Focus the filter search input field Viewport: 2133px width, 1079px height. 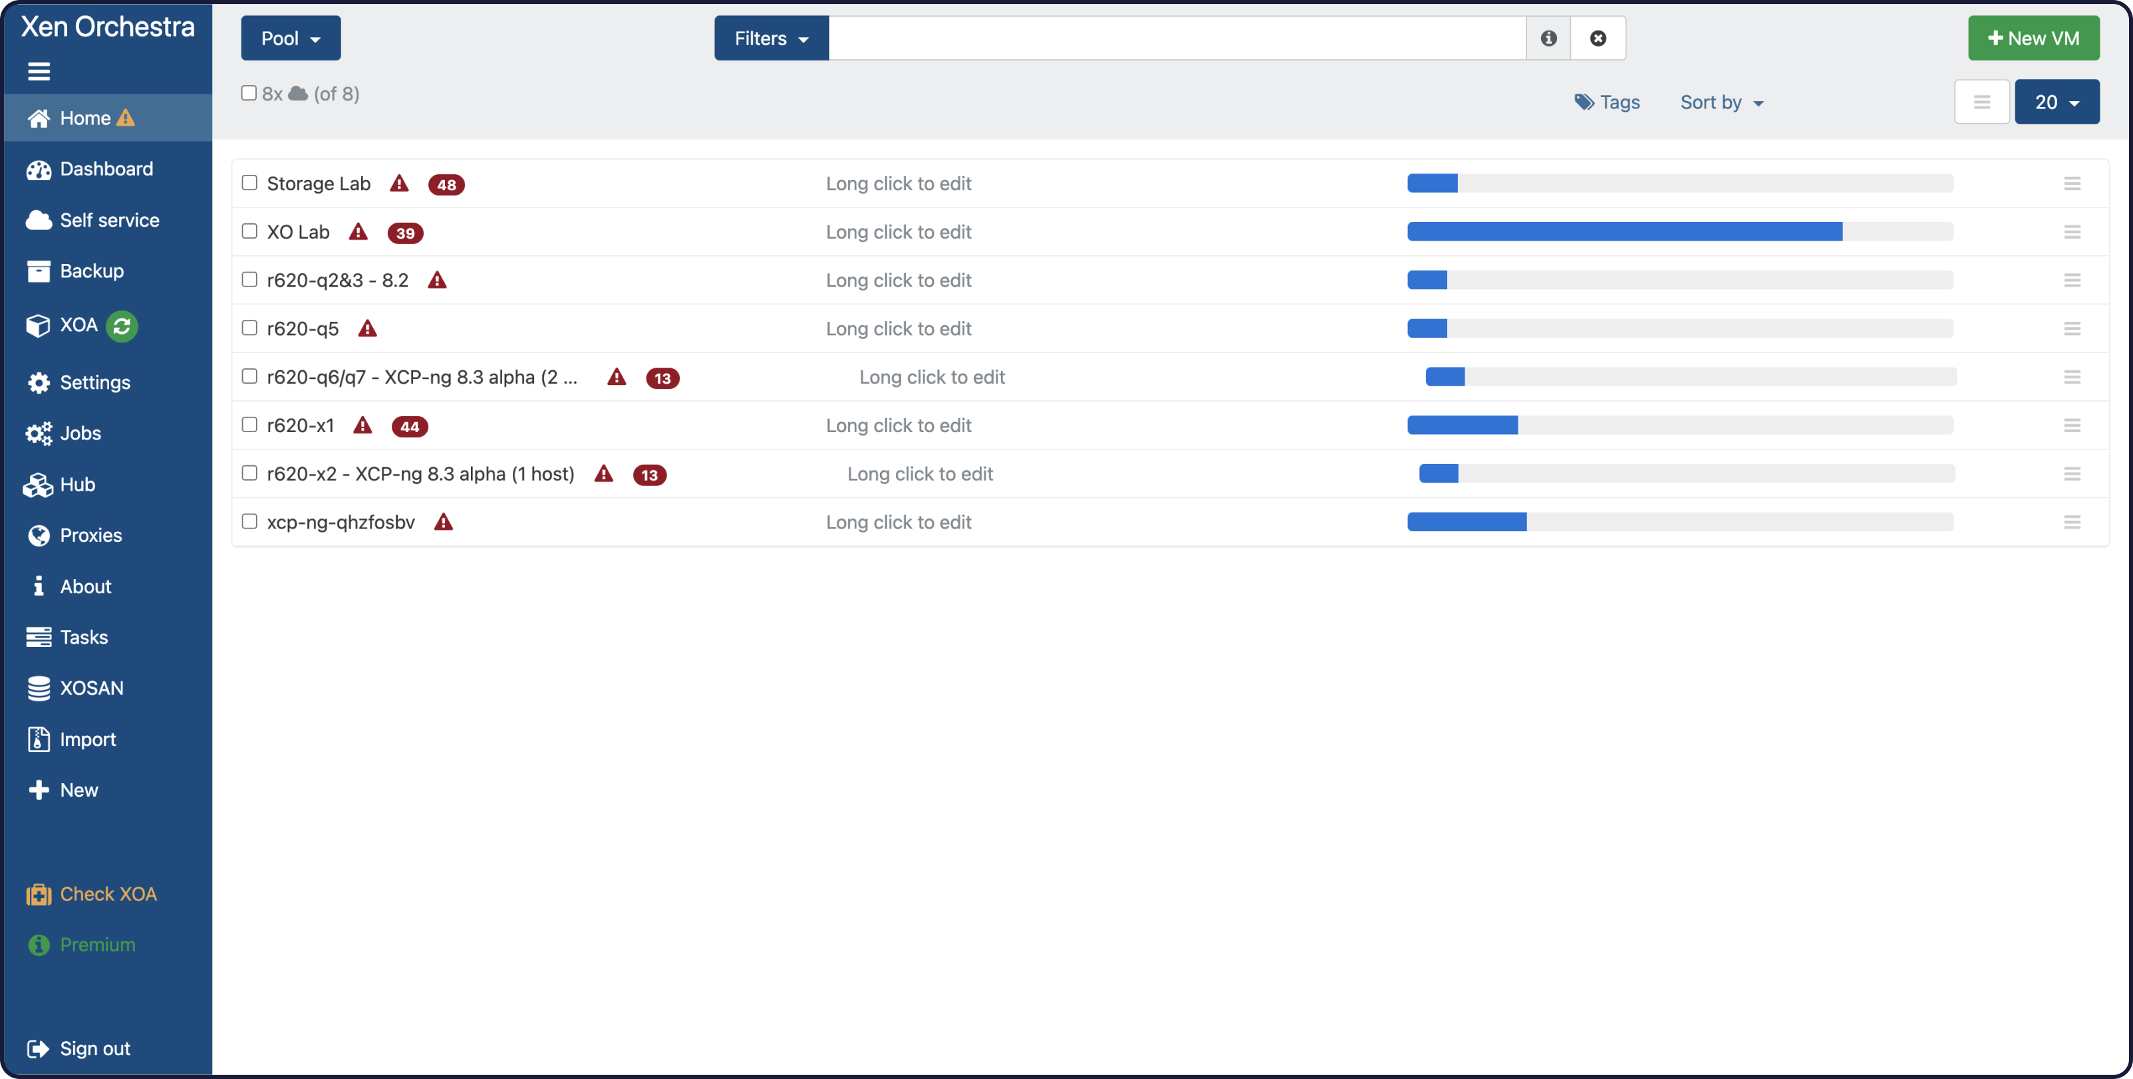pos(1177,38)
